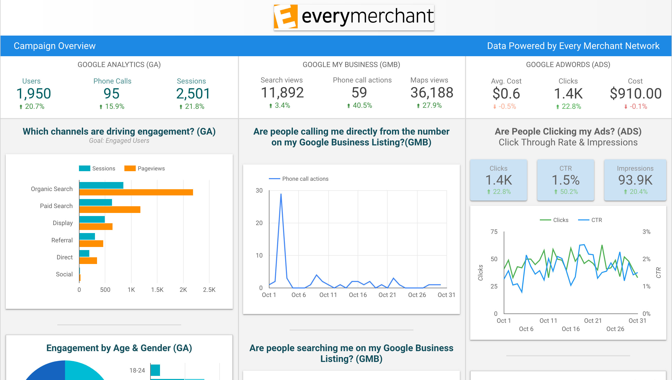
Task: Click the Maps views 36,188 value
Action: click(x=432, y=92)
